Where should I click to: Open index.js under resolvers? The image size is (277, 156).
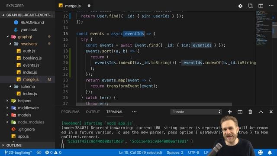[x=30, y=72]
